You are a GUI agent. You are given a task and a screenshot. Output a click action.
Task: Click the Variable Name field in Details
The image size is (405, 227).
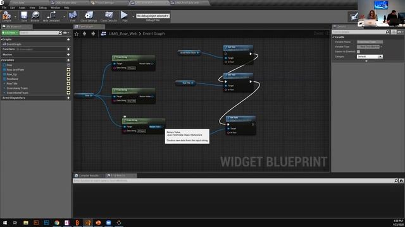370,42
